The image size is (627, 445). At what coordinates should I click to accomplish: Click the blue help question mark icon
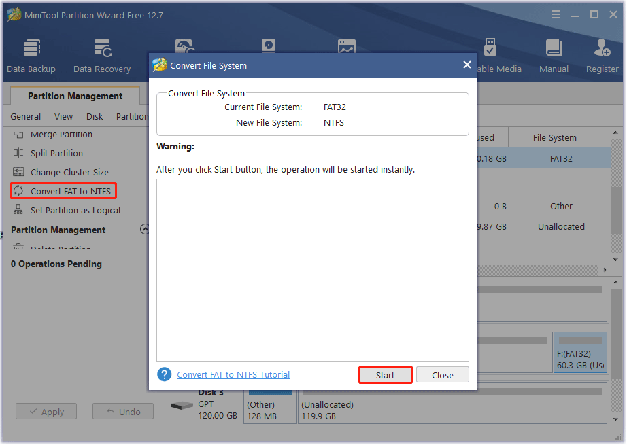pos(165,375)
